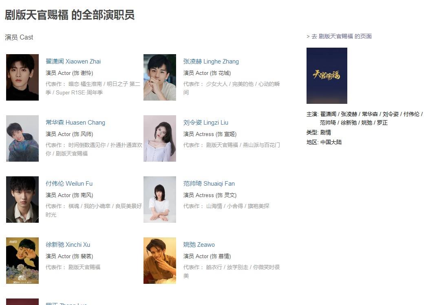428x305 pixels.
Task: Open the 张凌赫 Linghe Zhang name link
Action: click(211, 61)
